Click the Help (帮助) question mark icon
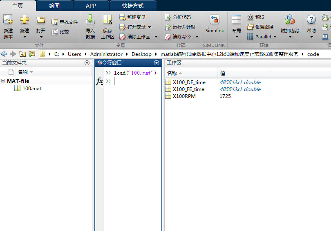The height and width of the screenshot is (231, 331). tap(311, 20)
